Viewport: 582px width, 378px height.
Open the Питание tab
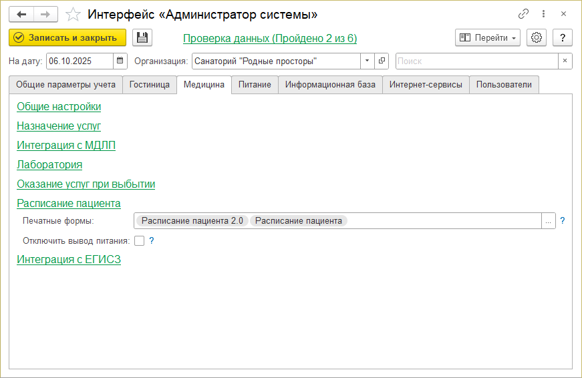[x=255, y=85]
